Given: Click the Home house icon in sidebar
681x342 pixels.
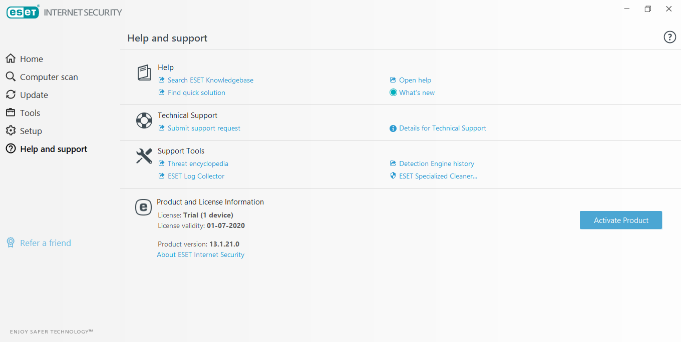Looking at the screenshot, I should click(11, 59).
